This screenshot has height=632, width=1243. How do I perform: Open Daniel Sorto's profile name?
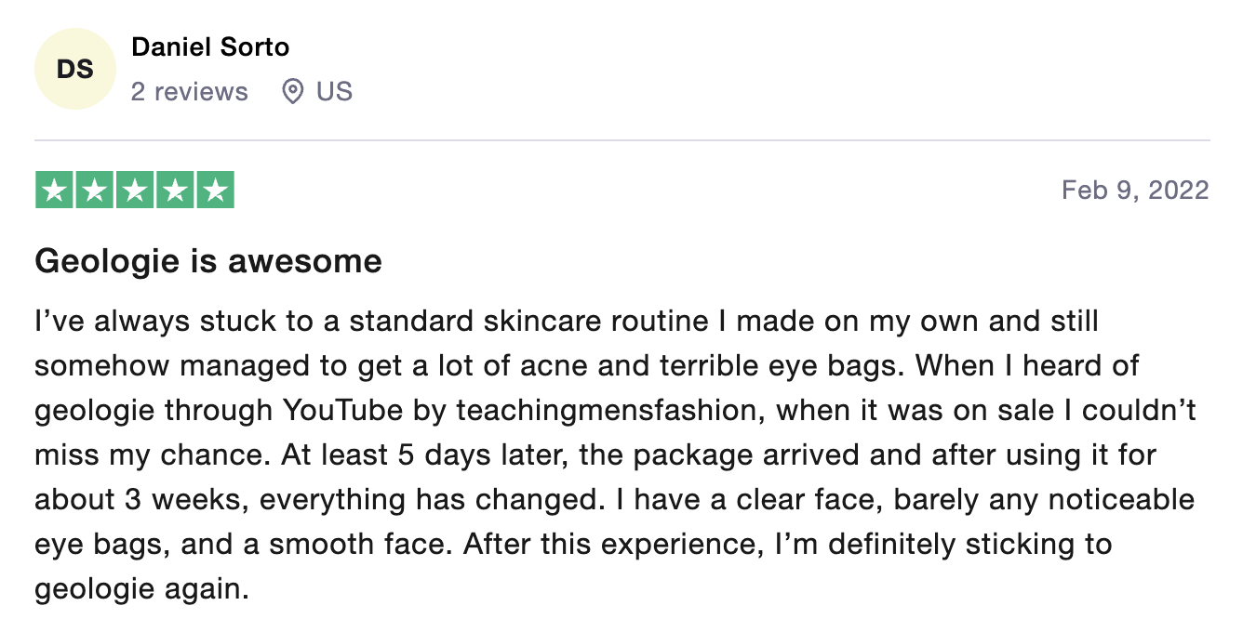pos(210,47)
